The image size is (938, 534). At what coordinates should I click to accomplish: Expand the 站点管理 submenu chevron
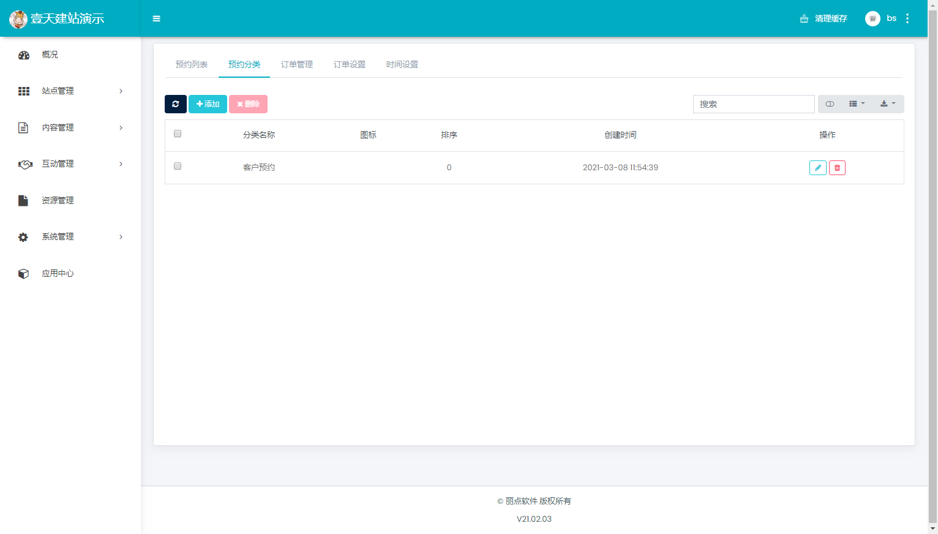click(x=121, y=91)
